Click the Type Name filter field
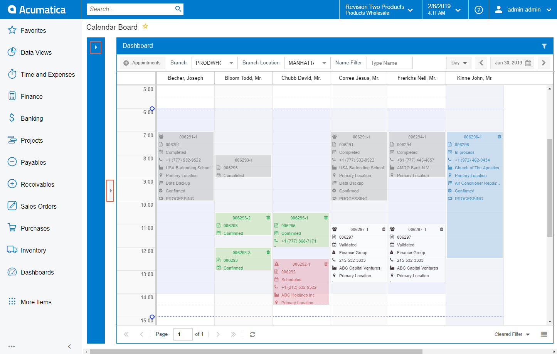The width and height of the screenshot is (557, 354). click(389, 63)
